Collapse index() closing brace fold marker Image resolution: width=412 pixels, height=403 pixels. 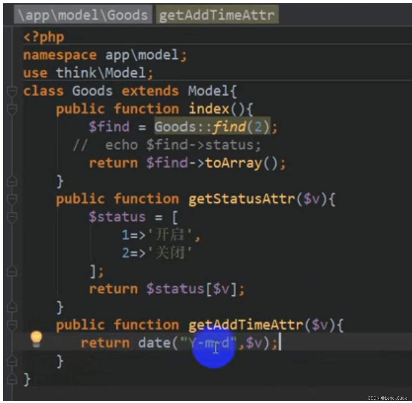(x=12, y=181)
